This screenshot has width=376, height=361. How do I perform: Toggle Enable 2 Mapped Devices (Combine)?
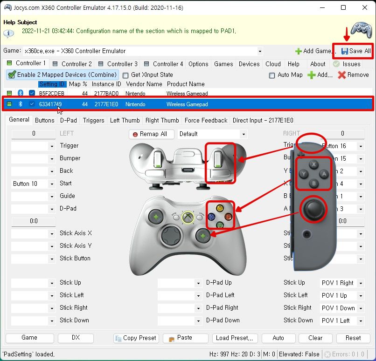62,75
